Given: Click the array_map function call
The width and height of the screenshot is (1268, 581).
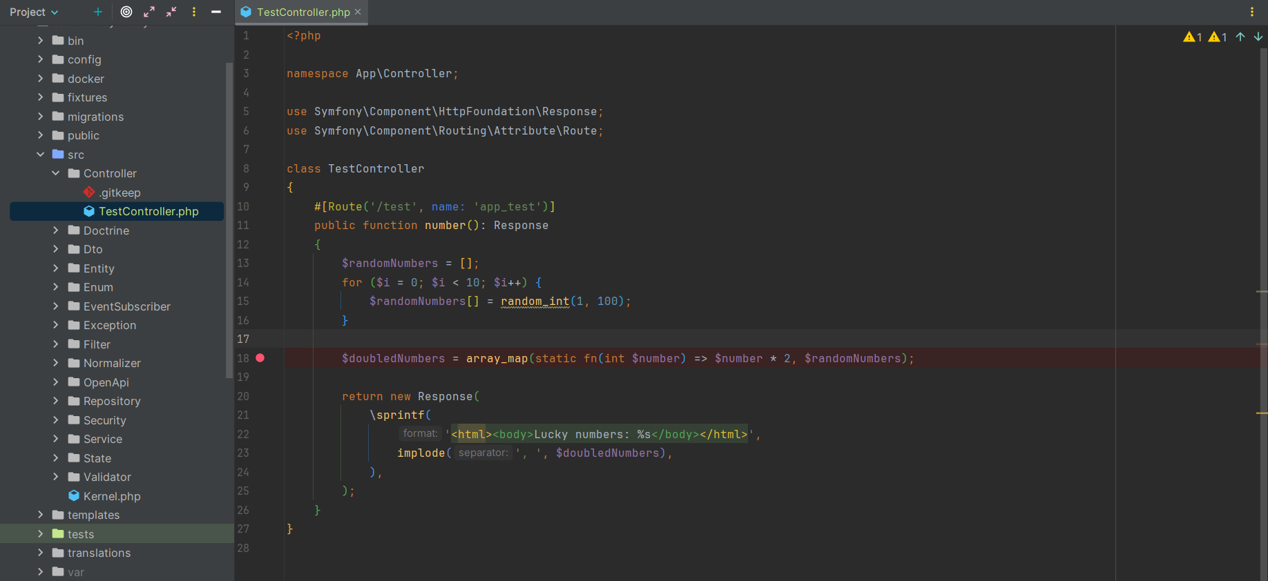Looking at the screenshot, I should click(497, 359).
